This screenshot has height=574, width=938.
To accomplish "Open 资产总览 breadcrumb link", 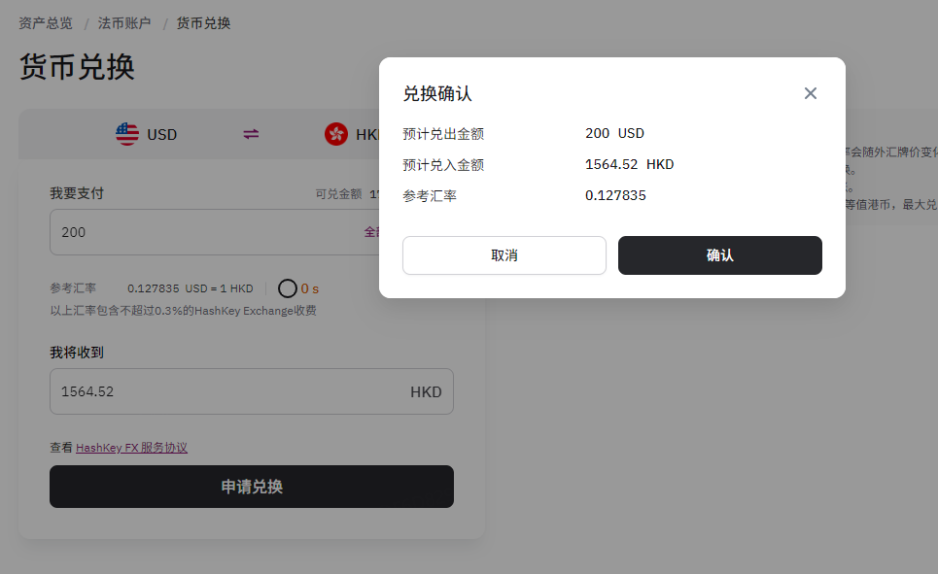I will click(46, 23).
